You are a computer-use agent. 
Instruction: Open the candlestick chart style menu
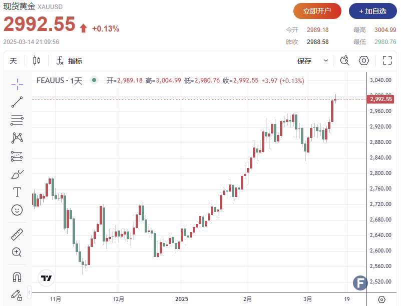pos(37,61)
